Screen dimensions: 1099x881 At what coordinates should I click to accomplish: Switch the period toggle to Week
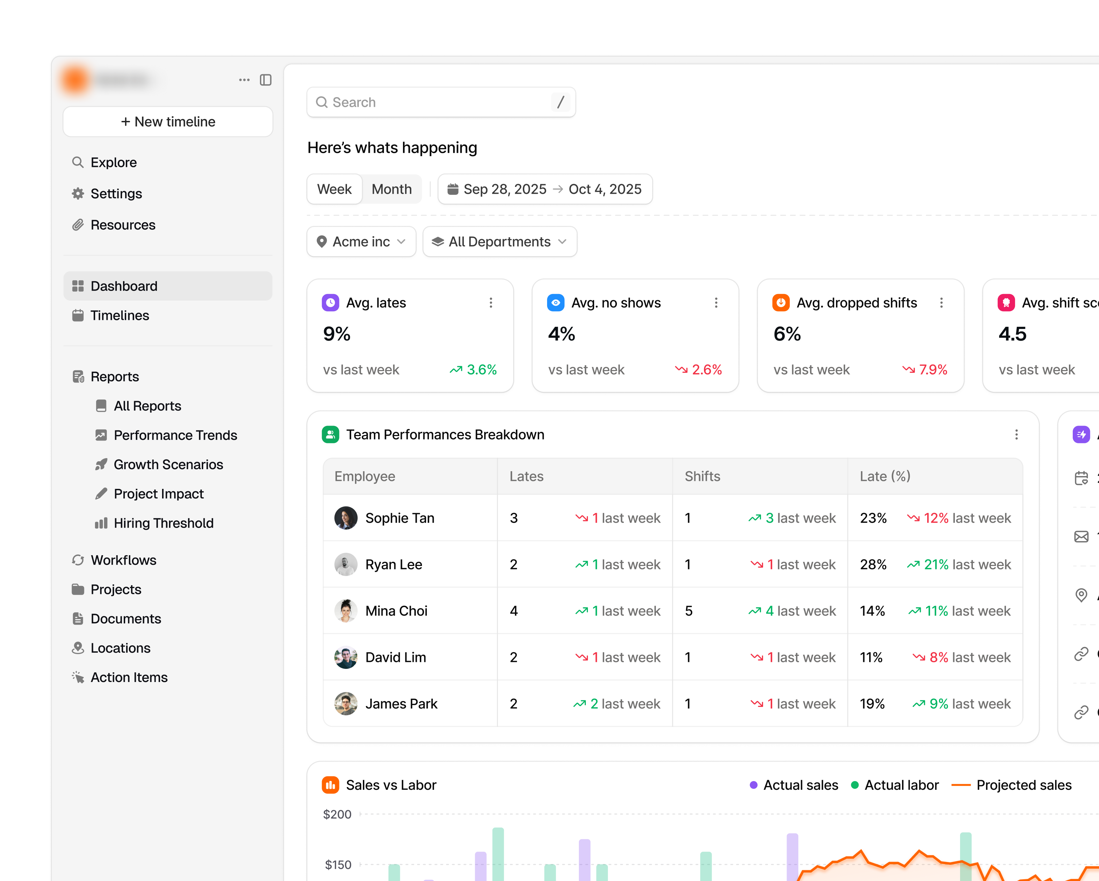pos(335,189)
